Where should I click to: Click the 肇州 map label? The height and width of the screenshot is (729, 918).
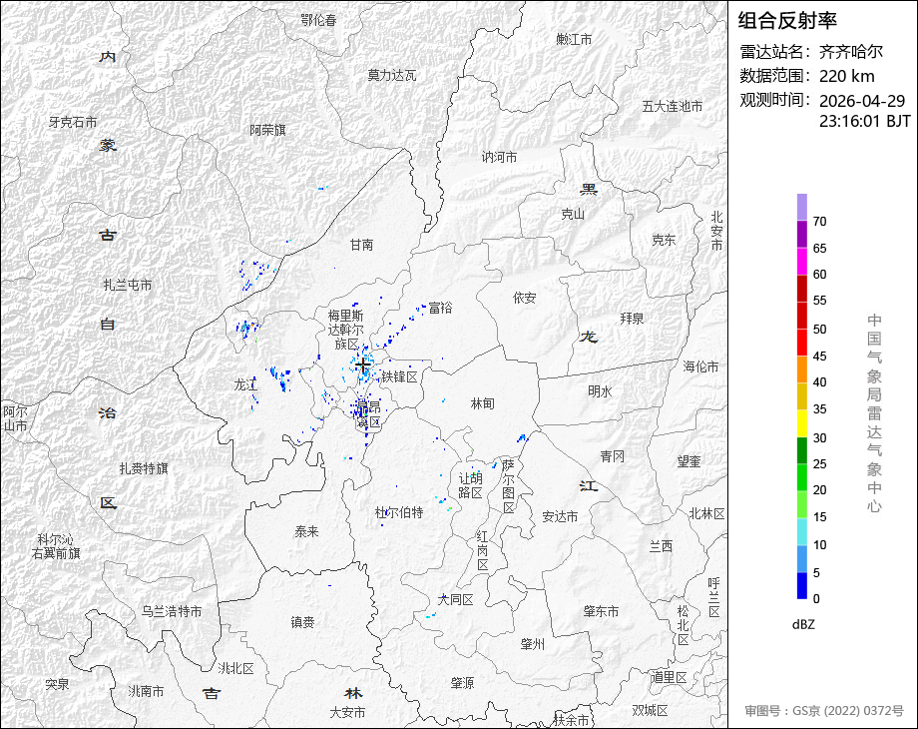533,644
